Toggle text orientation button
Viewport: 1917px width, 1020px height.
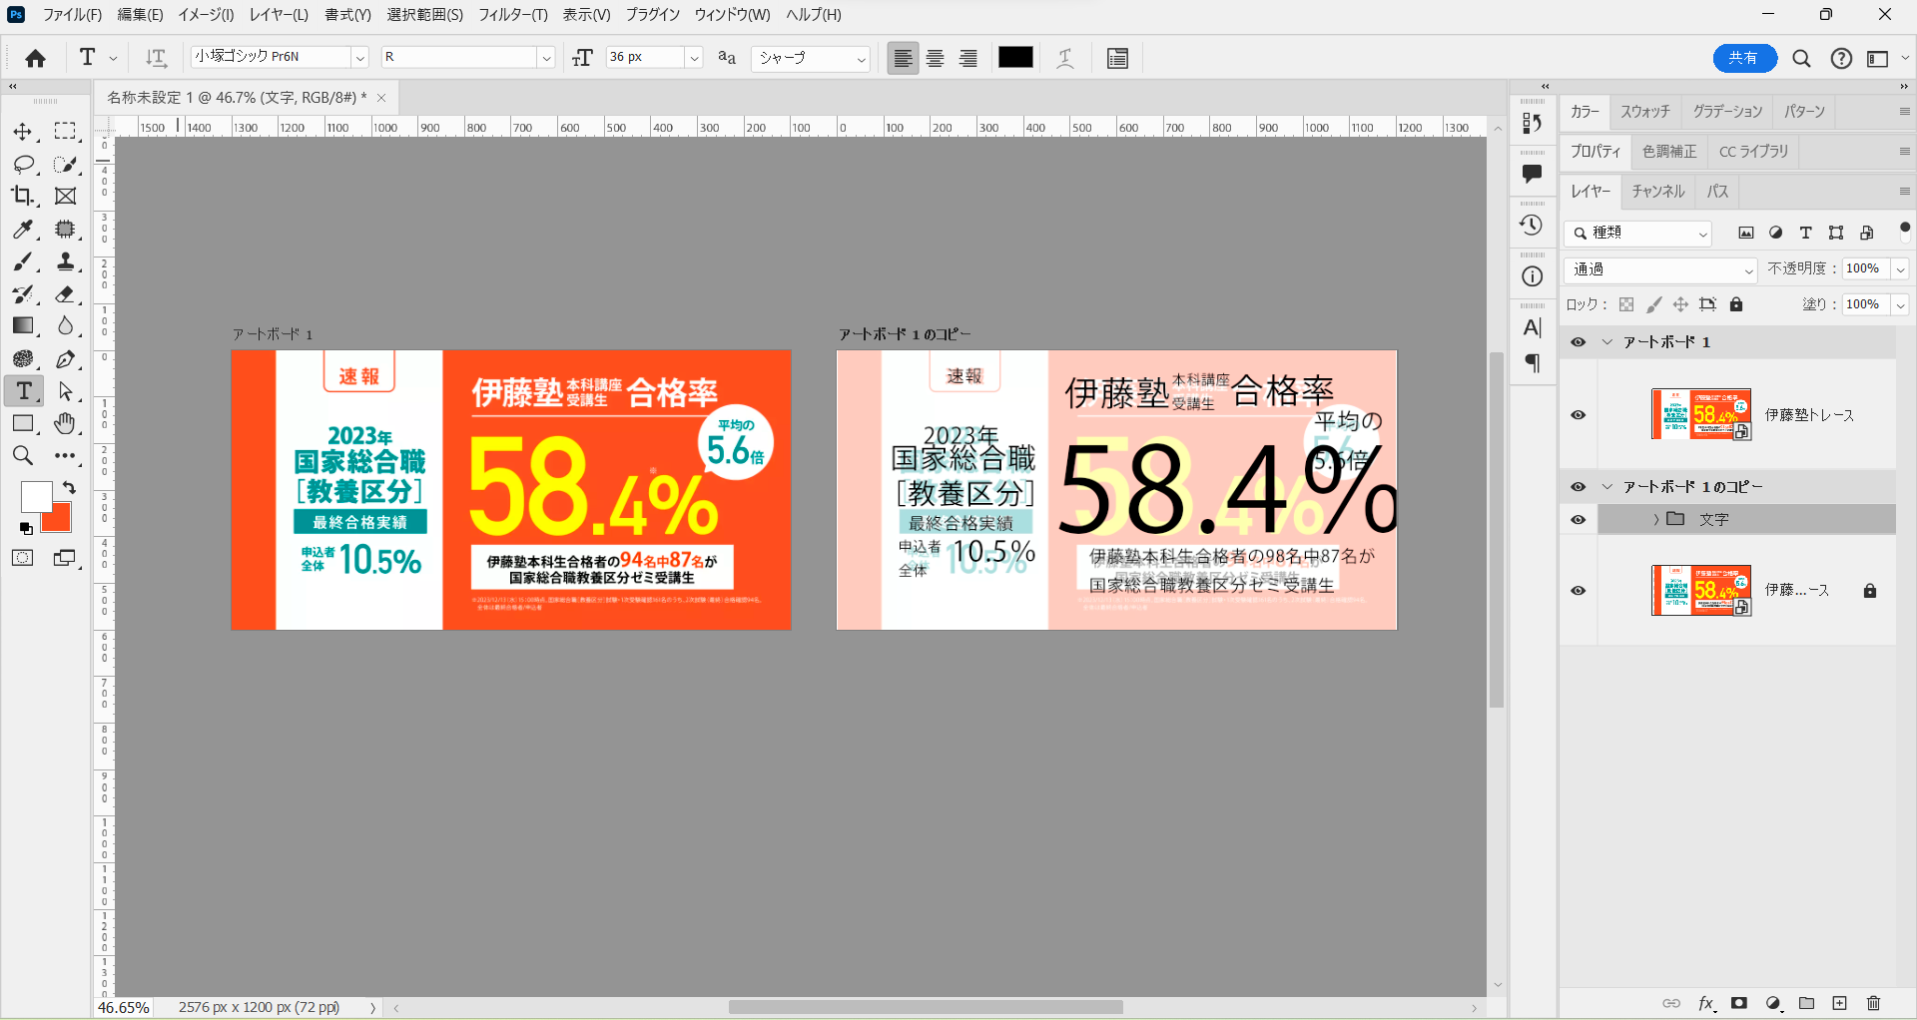pyautogui.click(x=156, y=58)
